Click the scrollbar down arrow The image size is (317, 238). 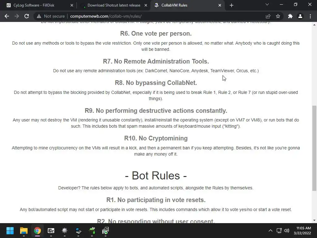(x=314, y=220)
